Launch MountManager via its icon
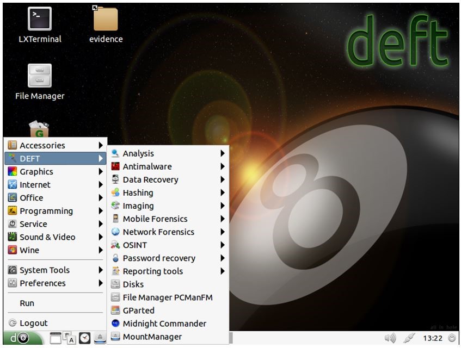This screenshot has height=348, width=461. coord(115,337)
